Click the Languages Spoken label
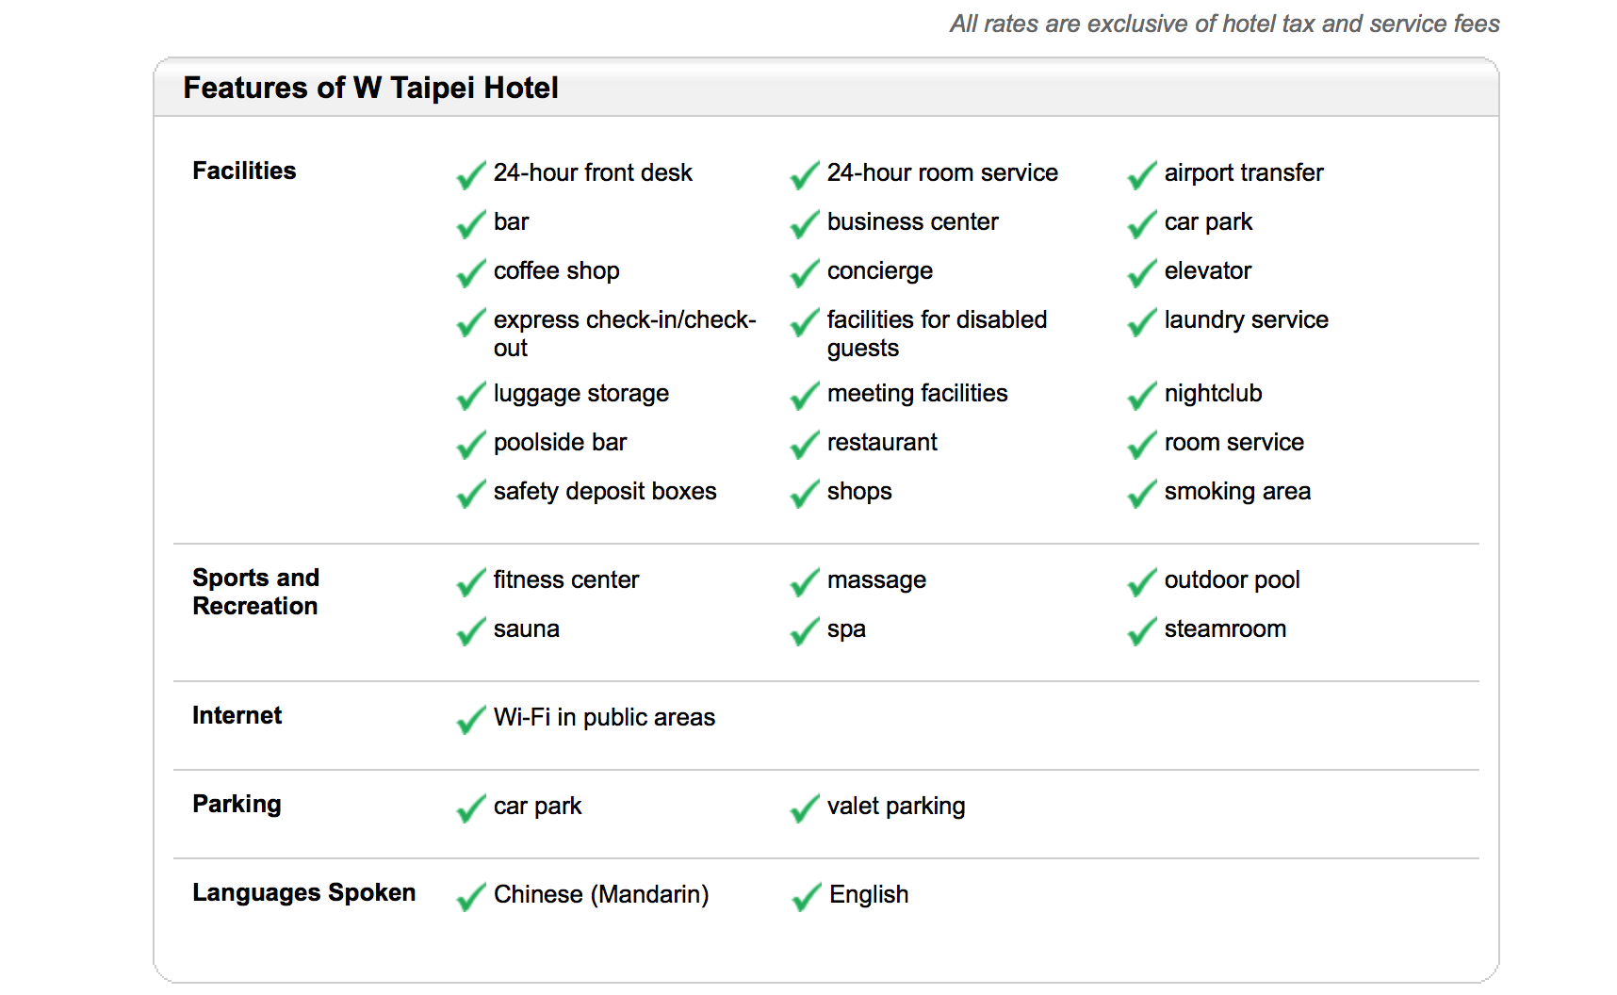This screenshot has width=1617, height=995. 303,892
